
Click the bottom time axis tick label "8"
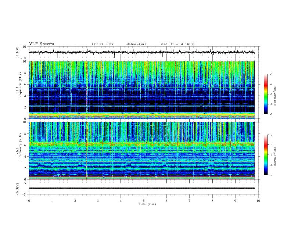[x=212, y=201]
